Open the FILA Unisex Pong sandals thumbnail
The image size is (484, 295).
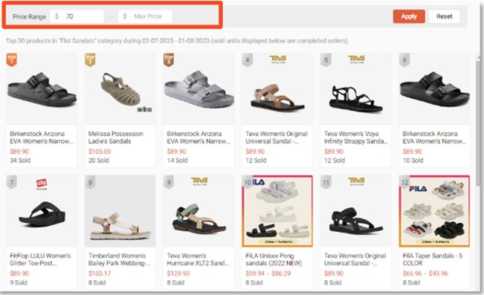click(277, 211)
